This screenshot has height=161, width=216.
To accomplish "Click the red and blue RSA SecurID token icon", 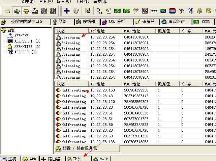I will pos(172,11).
